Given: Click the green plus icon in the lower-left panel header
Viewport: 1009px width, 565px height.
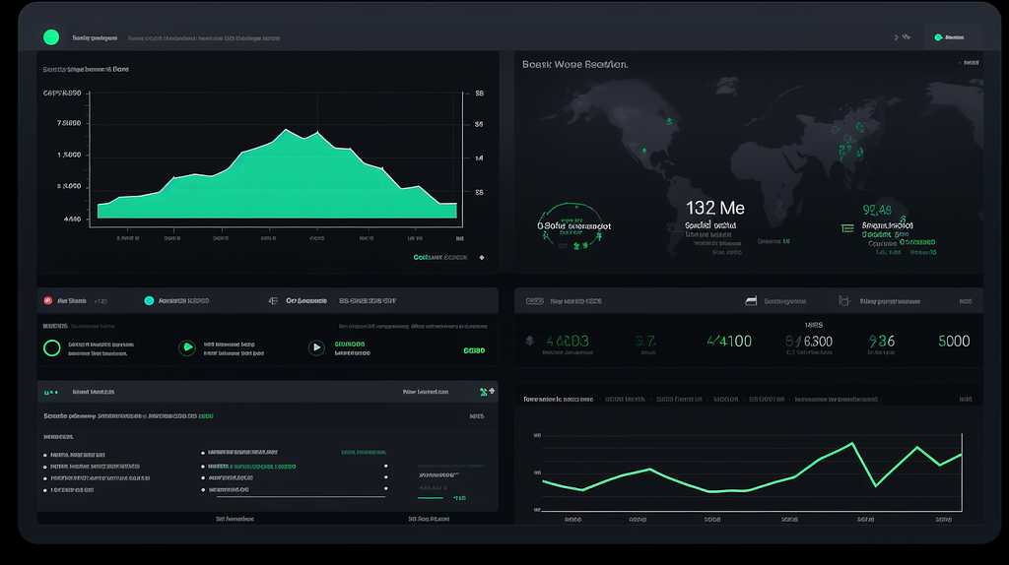Looking at the screenshot, I should click(483, 392).
